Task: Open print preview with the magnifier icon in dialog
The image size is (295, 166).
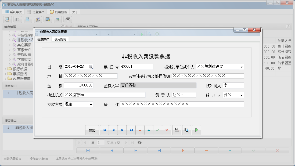Action: tap(186, 130)
